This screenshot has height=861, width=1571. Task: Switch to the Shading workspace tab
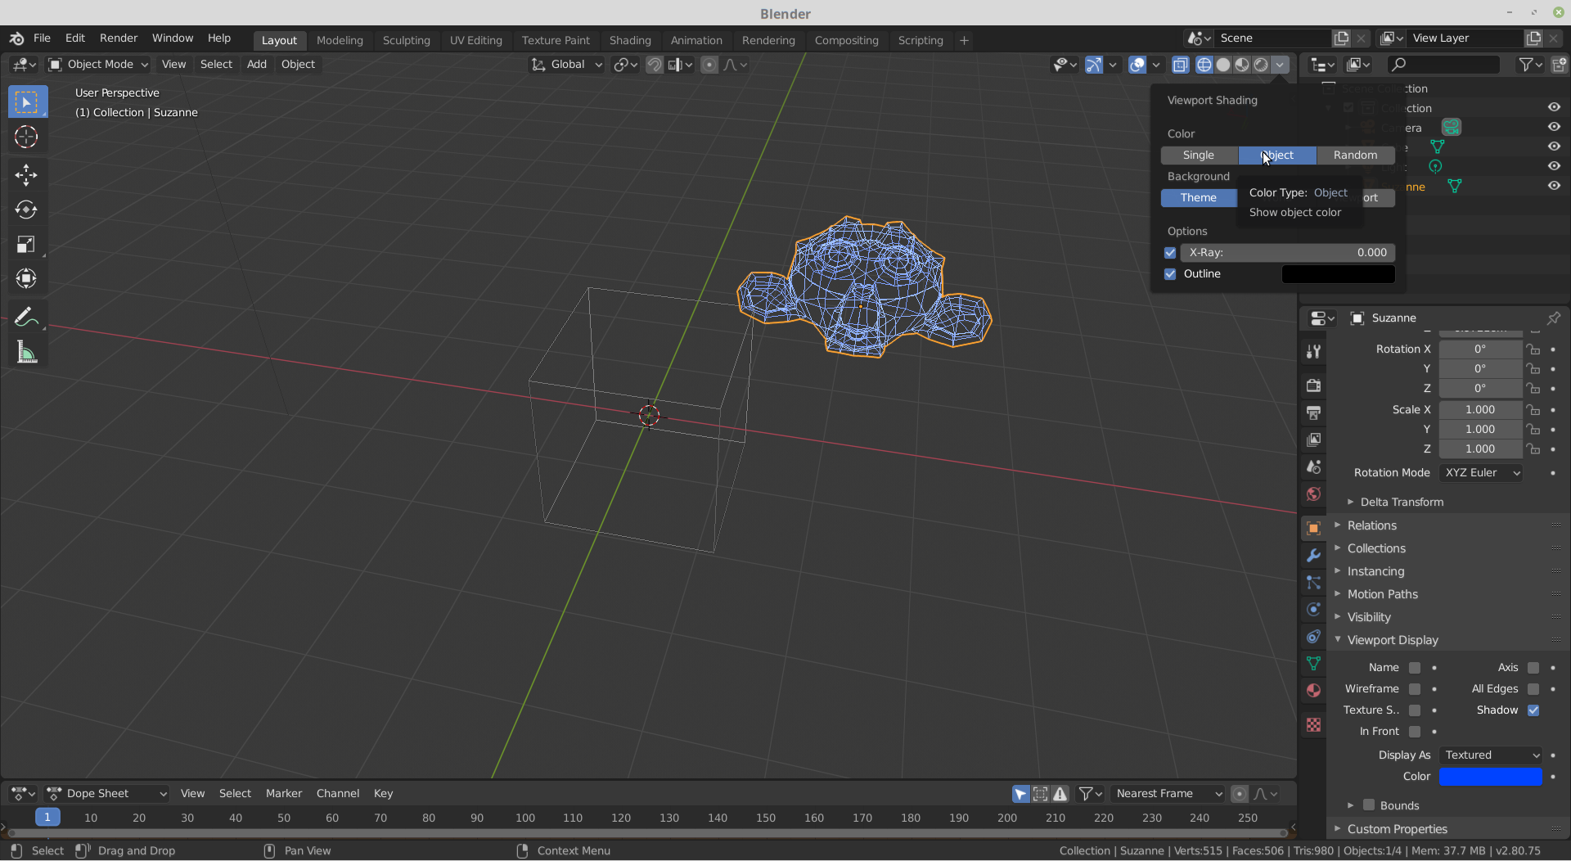coord(630,40)
